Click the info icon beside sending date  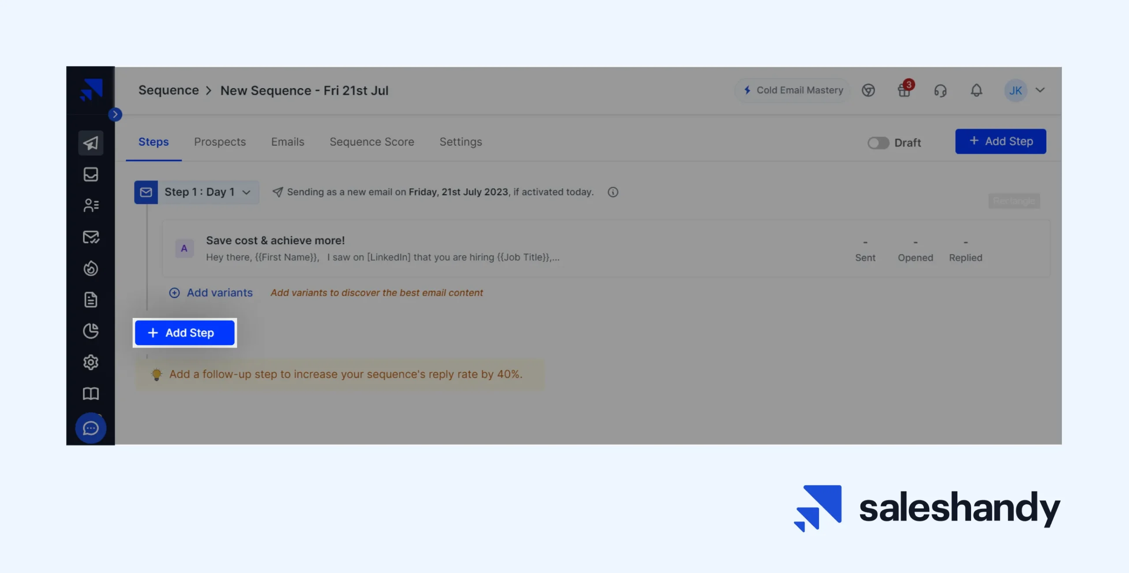coord(613,192)
